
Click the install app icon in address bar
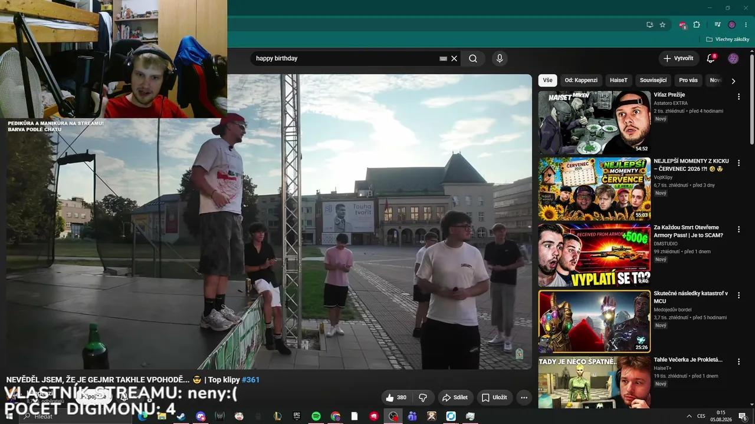(649, 25)
